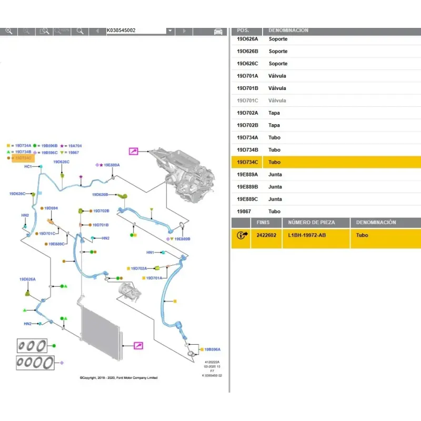Select the 19D701A Válvula row
Viewport: 421px width, 421px height.
[x=326, y=76]
